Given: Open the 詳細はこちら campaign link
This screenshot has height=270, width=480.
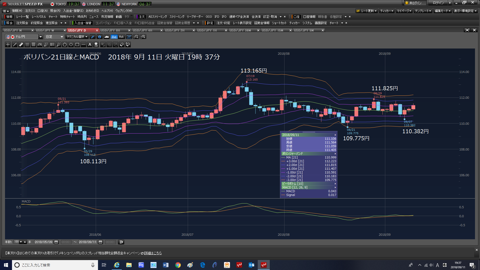Looking at the screenshot, I should pos(153,253).
